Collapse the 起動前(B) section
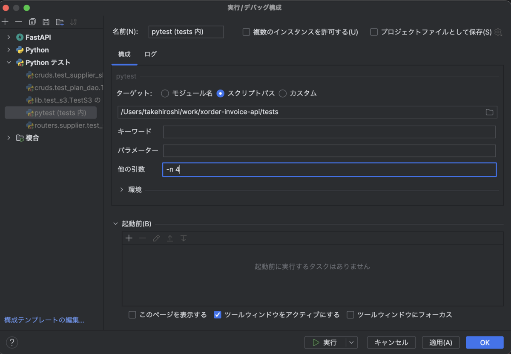This screenshot has height=354, width=511. 115,223
